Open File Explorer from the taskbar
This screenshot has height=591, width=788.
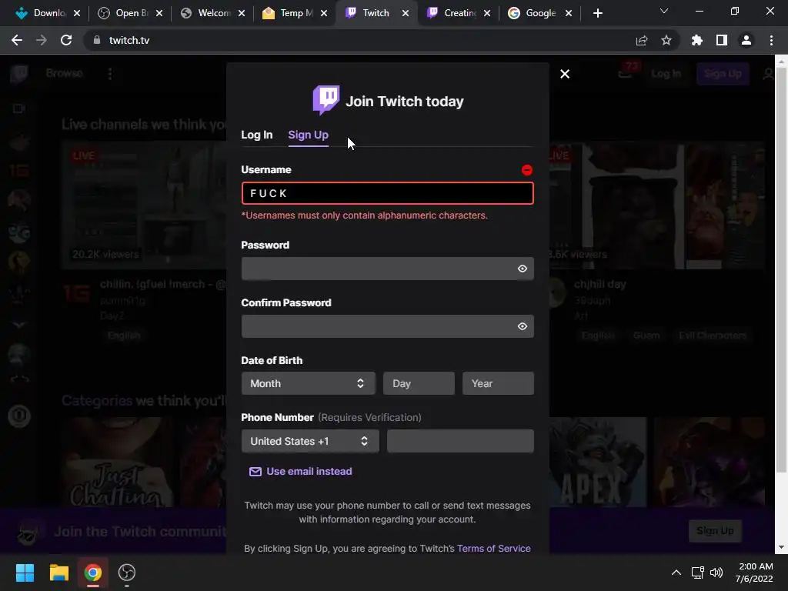58,573
